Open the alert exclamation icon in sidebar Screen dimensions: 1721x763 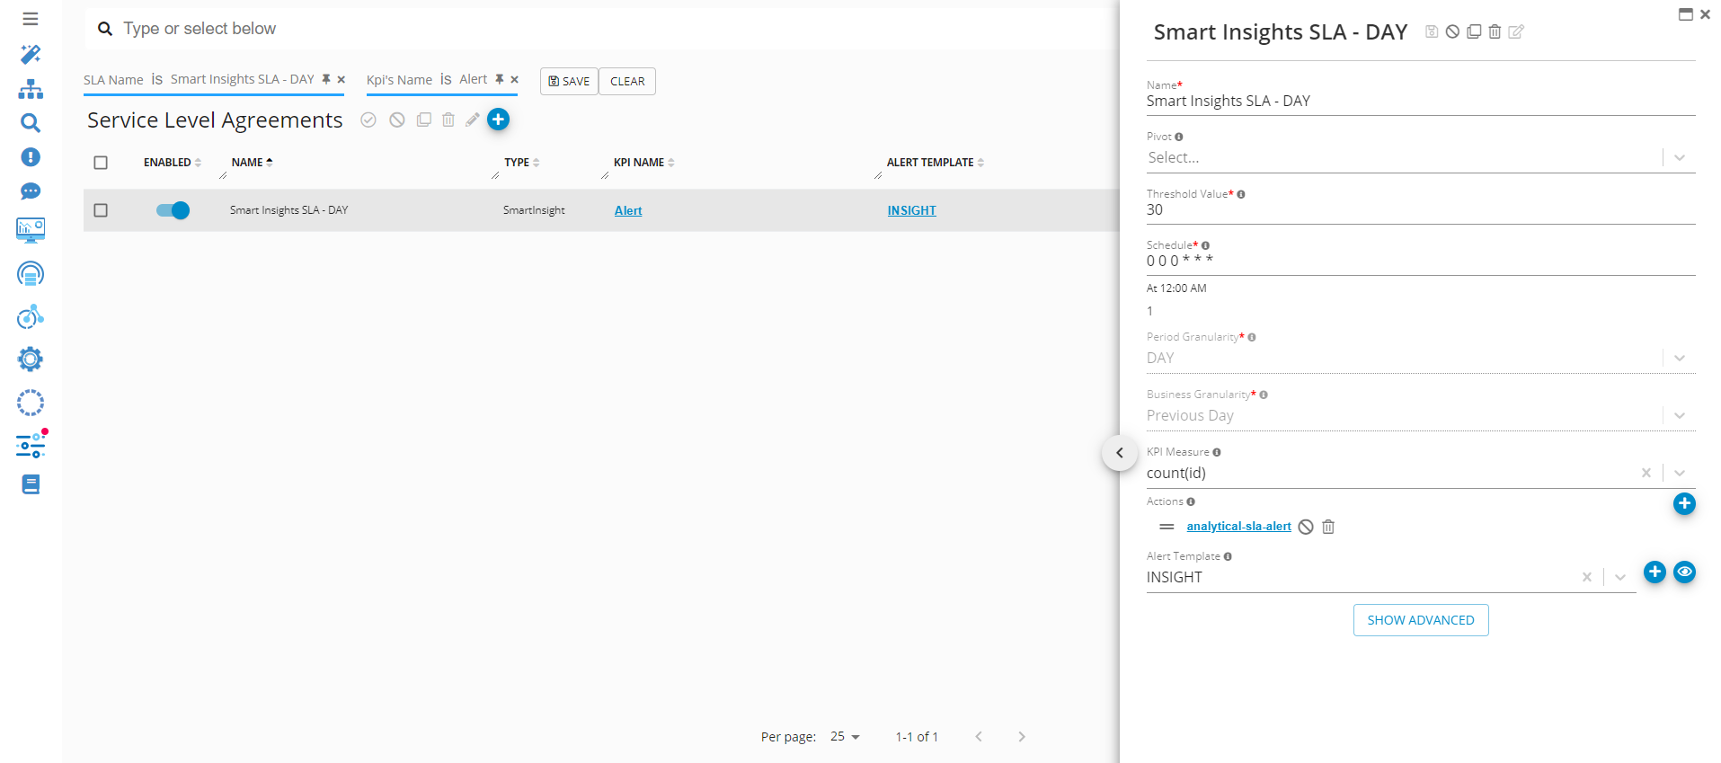coord(31,157)
